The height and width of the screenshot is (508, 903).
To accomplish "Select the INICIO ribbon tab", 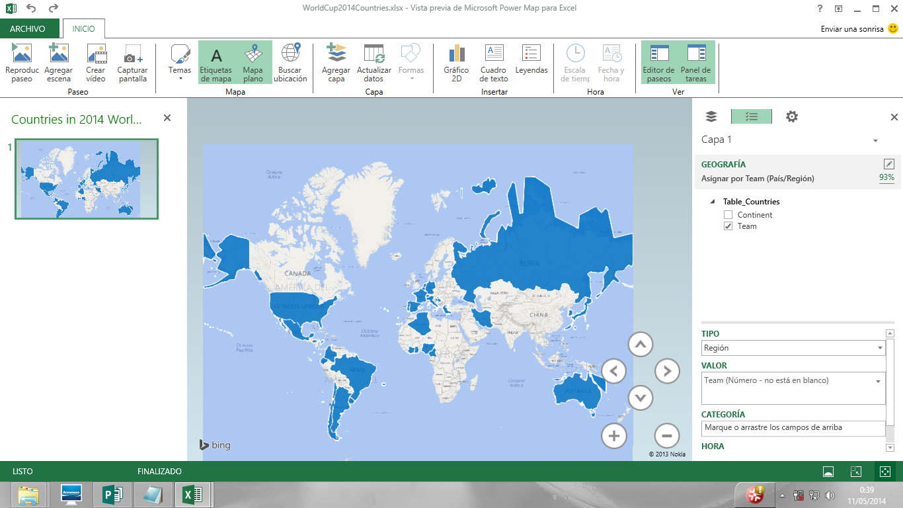I will pyautogui.click(x=84, y=28).
